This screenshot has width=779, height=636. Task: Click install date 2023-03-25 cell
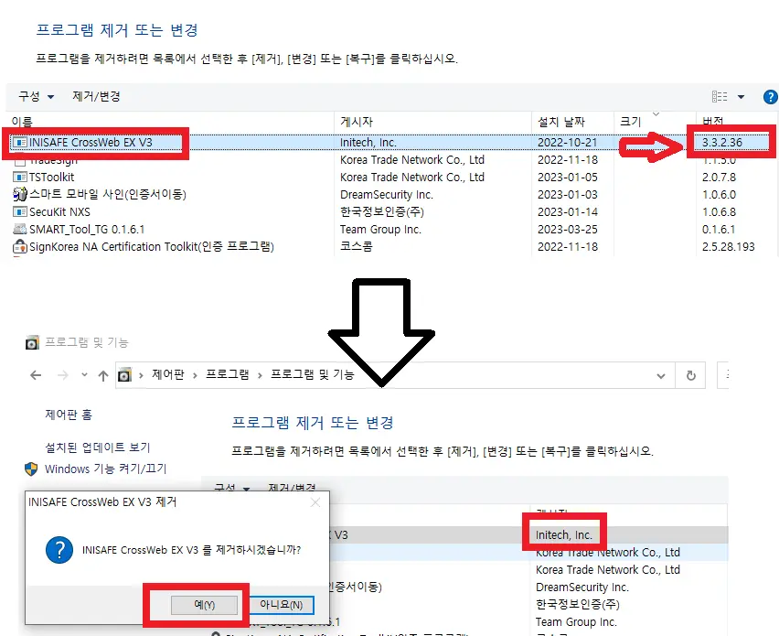coord(568,230)
